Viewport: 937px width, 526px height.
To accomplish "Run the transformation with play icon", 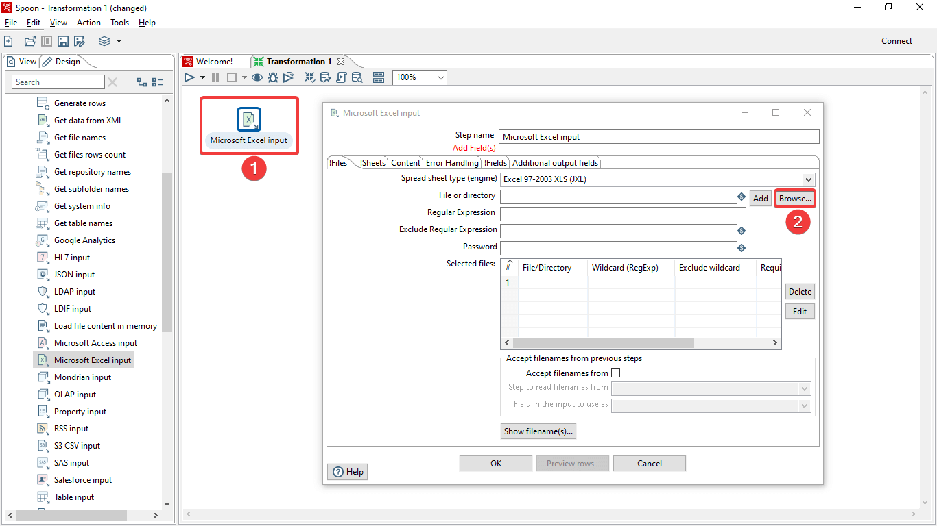I will pos(190,77).
